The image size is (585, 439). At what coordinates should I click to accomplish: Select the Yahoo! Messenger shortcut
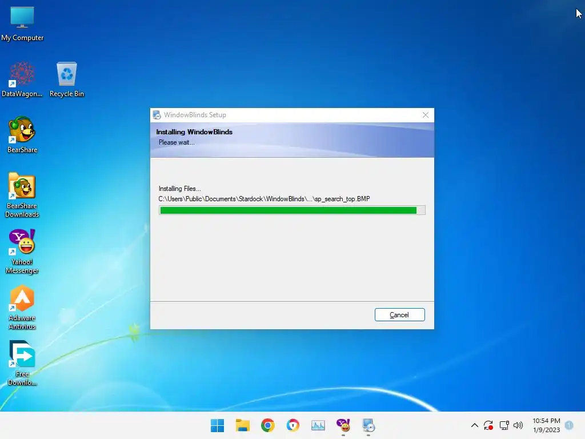pos(22,252)
